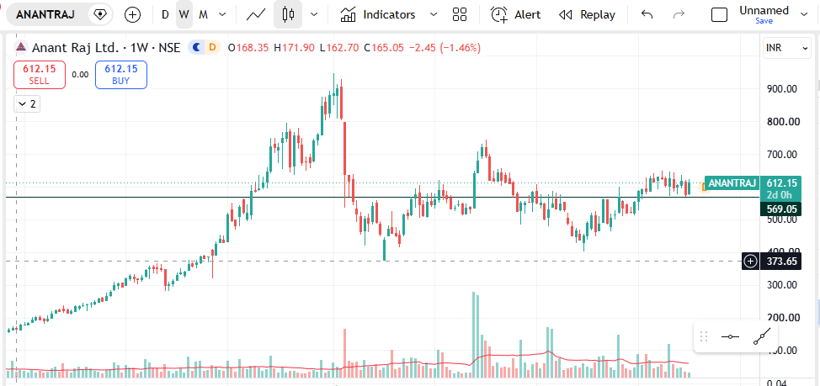Undo the last chart action
The height and width of the screenshot is (386, 820).
coord(647,14)
